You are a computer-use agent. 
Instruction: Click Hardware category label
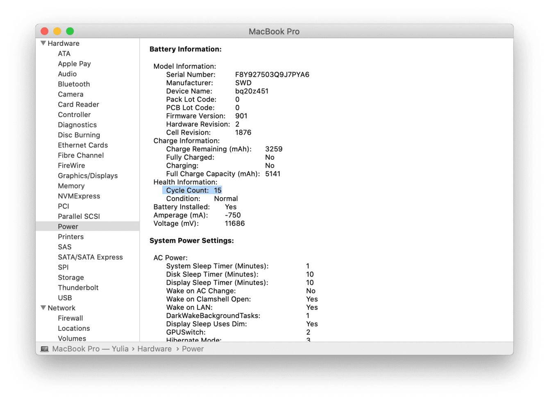pyautogui.click(x=64, y=43)
